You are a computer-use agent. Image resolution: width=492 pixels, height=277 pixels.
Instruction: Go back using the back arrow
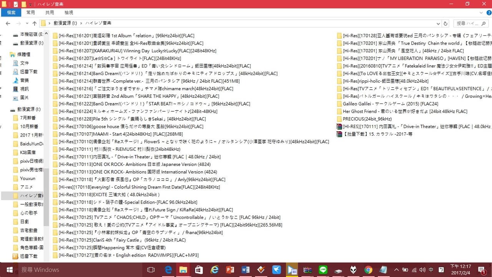point(8,23)
